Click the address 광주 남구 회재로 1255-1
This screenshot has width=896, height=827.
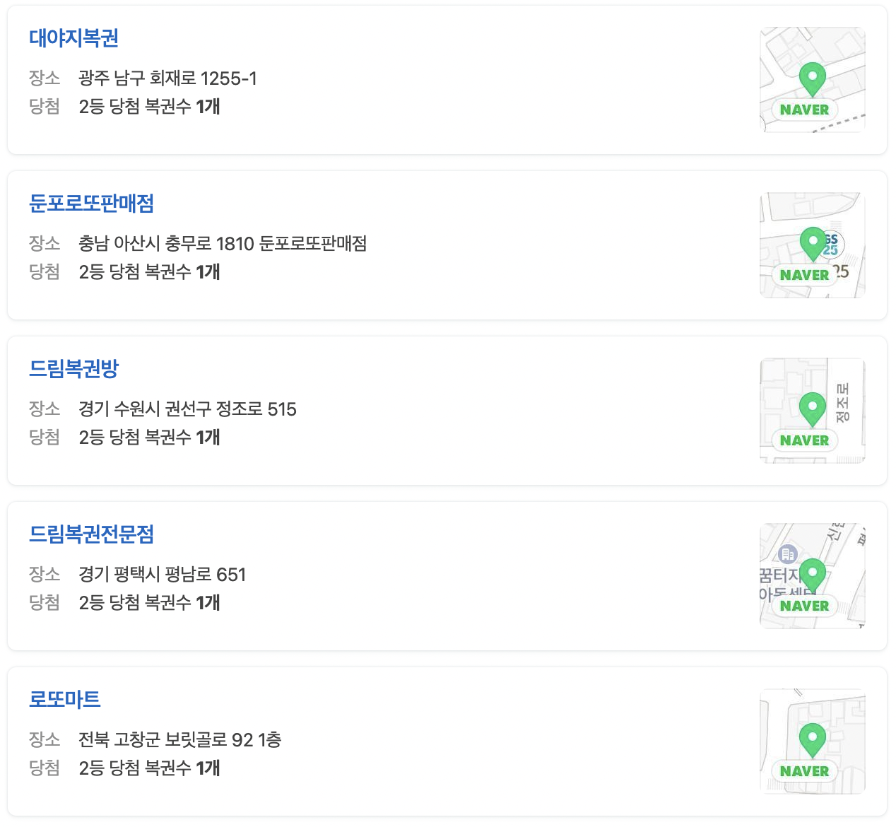click(x=167, y=78)
